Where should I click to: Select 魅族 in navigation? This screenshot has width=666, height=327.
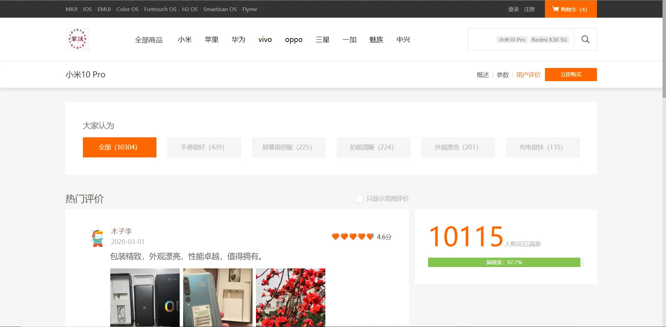[376, 40]
